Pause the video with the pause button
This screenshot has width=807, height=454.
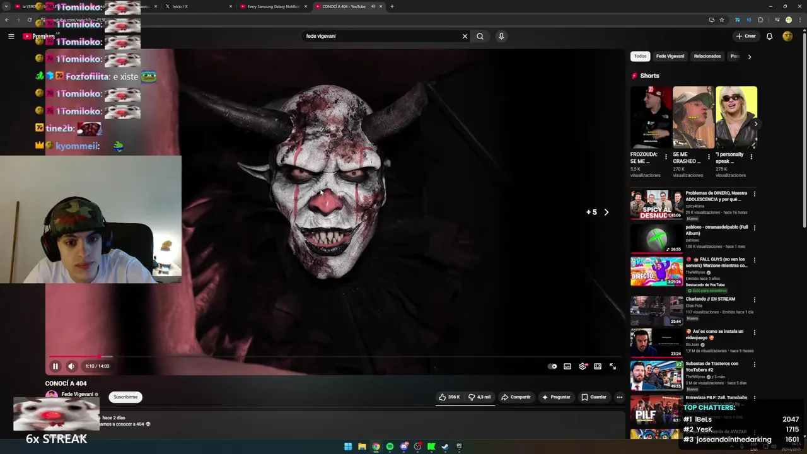point(55,366)
